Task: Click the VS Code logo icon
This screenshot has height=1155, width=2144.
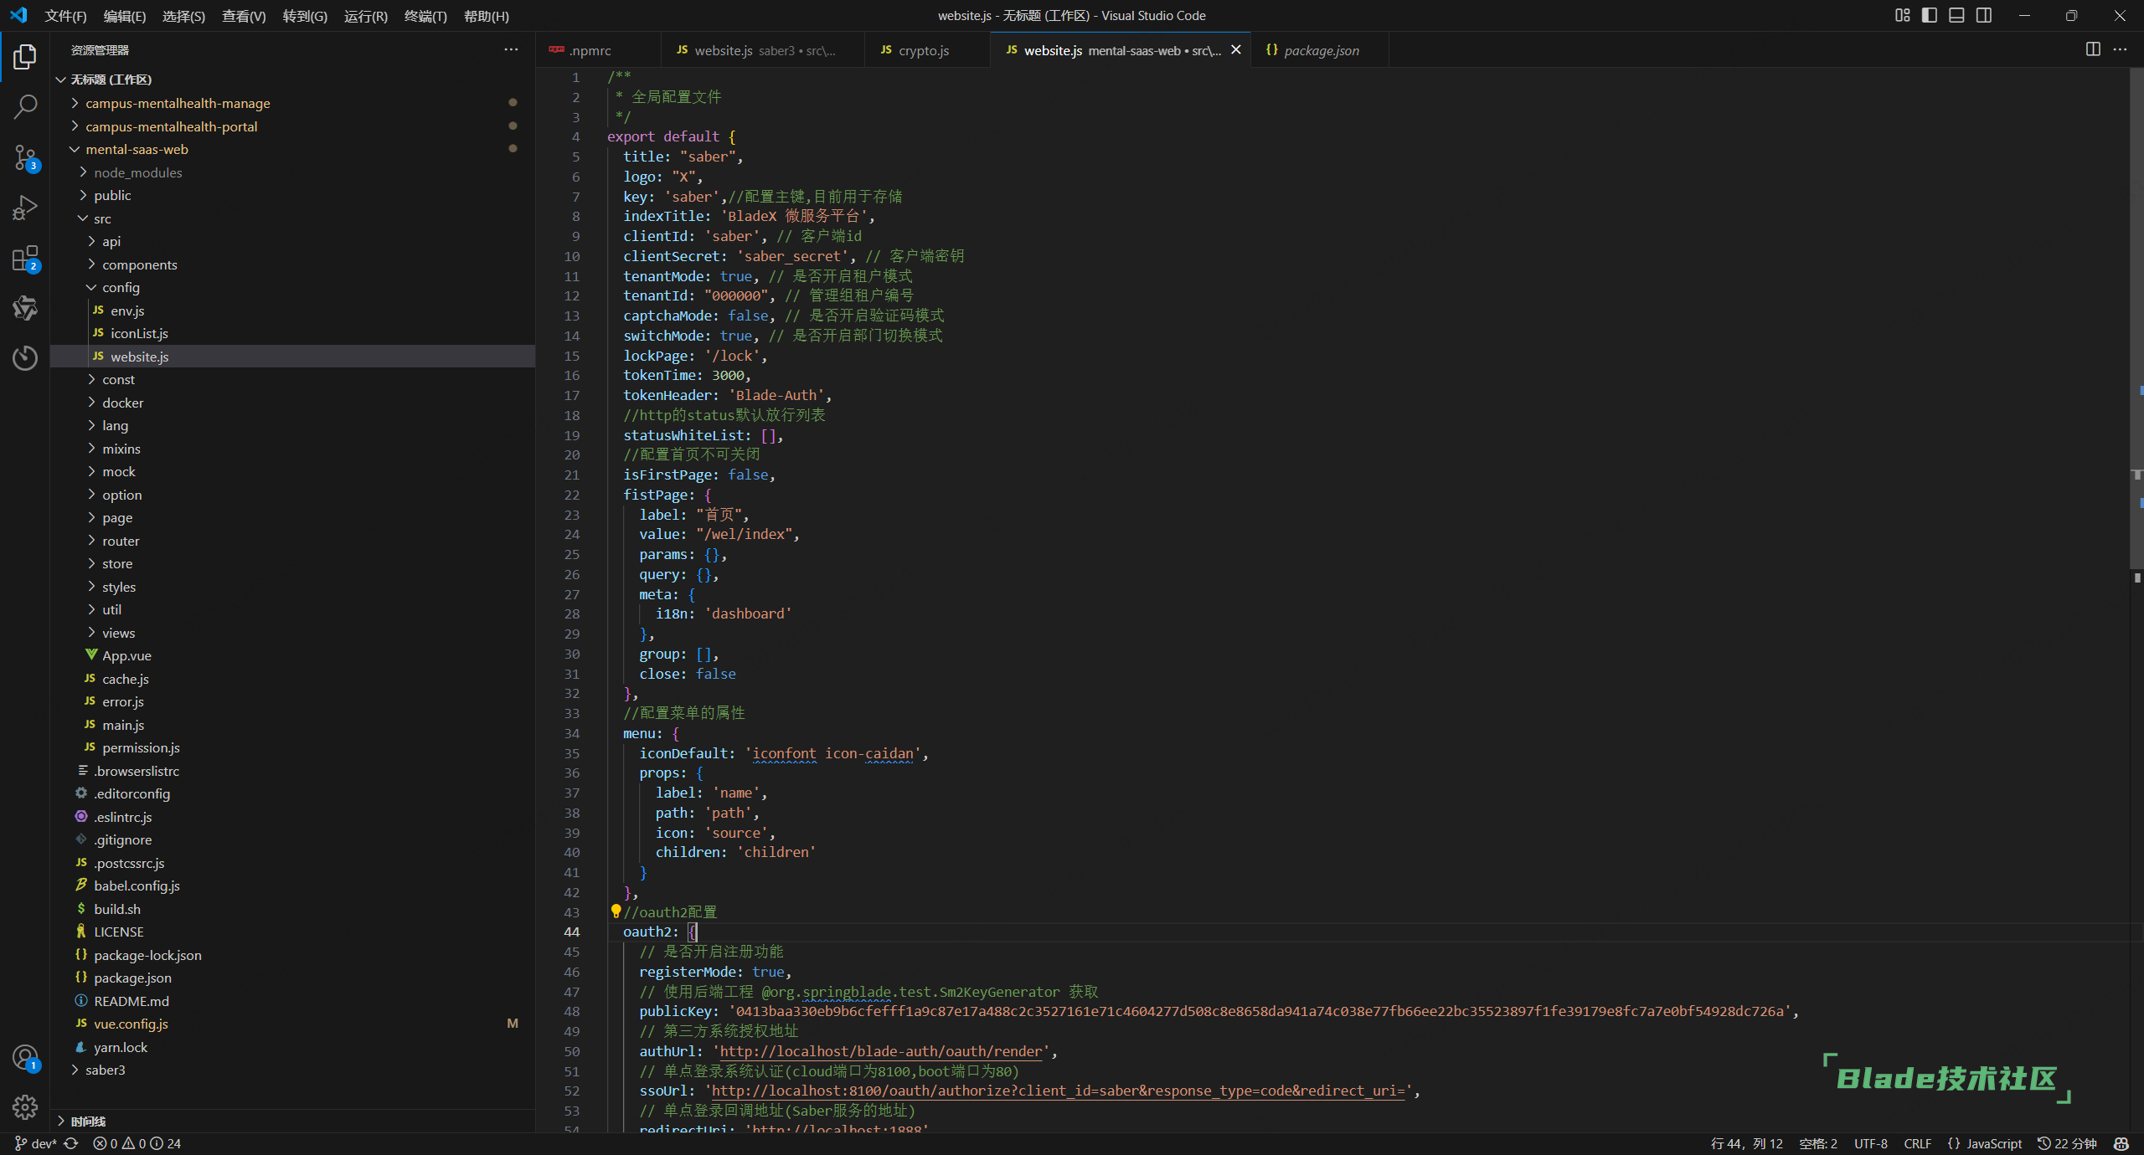Action: (x=18, y=15)
